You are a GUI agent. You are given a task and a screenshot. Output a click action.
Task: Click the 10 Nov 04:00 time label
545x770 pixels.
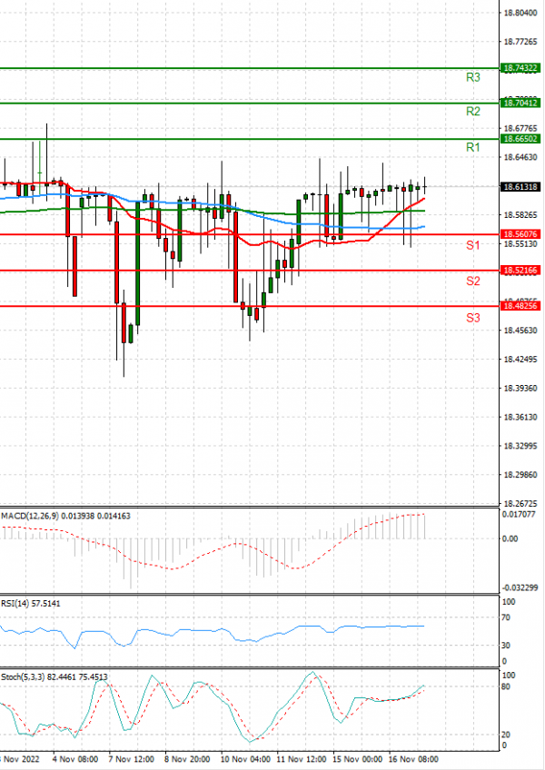click(x=245, y=759)
